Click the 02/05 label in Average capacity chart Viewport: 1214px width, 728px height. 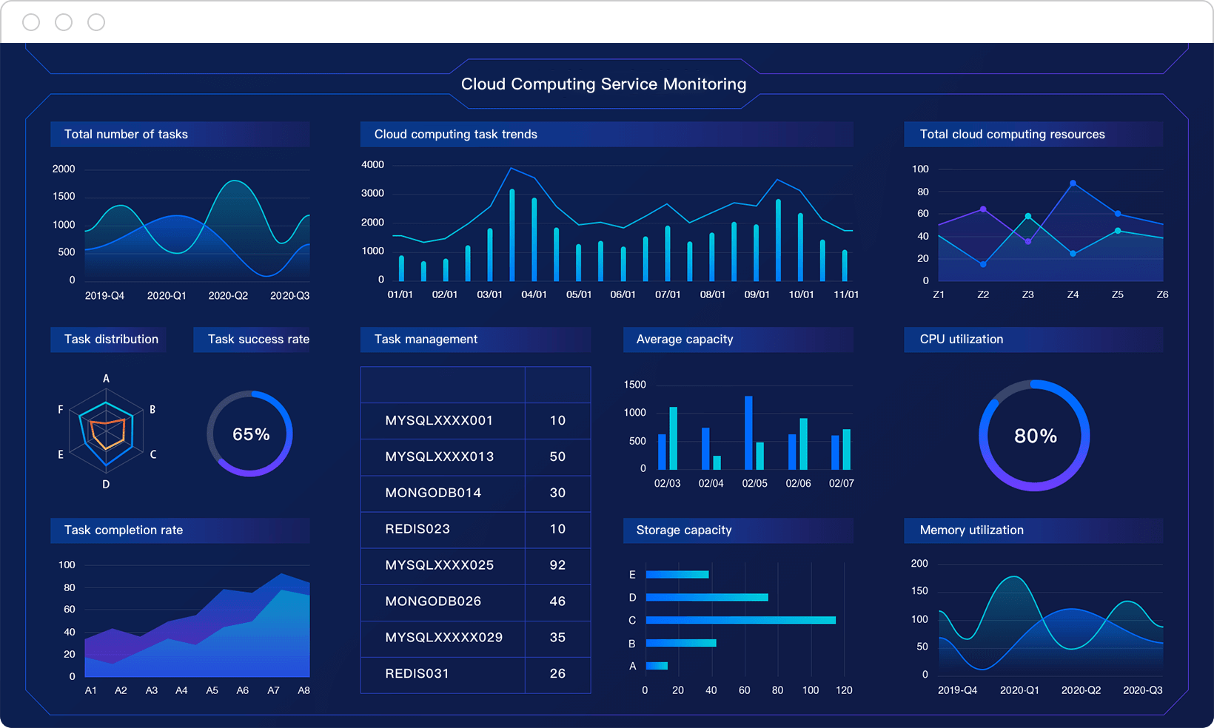[x=754, y=483]
